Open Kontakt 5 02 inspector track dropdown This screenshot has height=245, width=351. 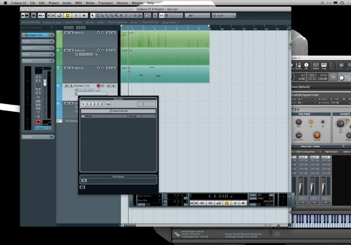37,35
